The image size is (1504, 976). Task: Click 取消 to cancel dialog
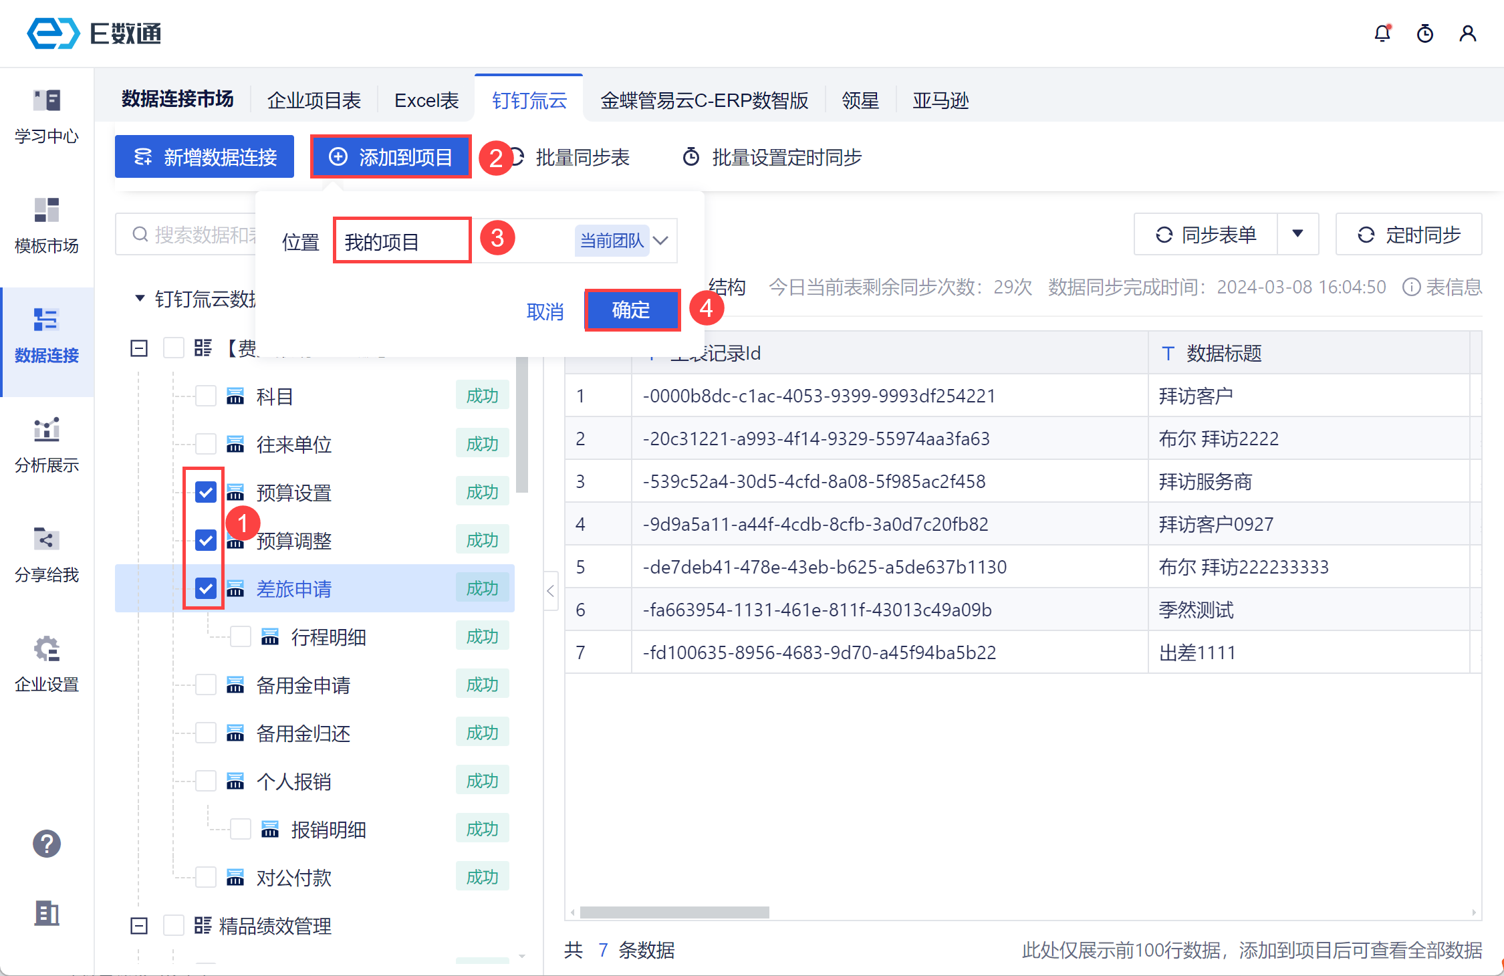[x=545, y=312]
